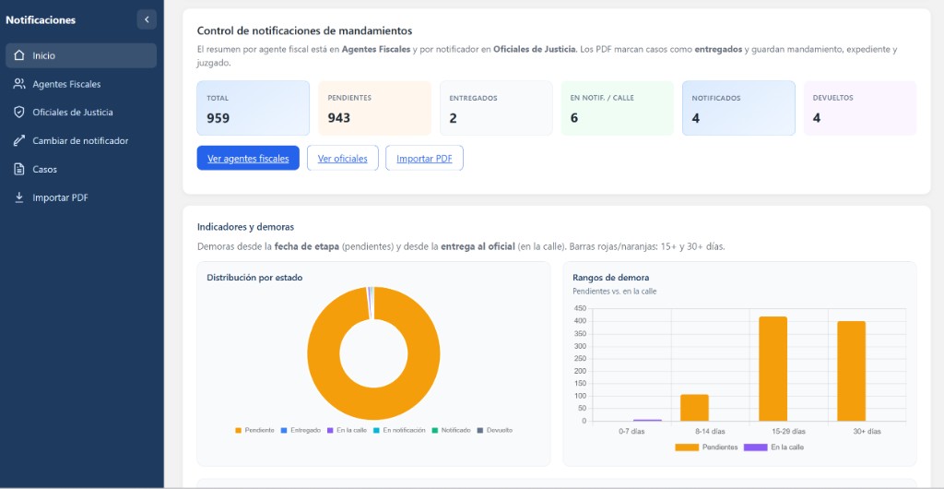Toggle En la calle in the donut legend
Viewport: 944px width, 489px height.
coord(347,430)
